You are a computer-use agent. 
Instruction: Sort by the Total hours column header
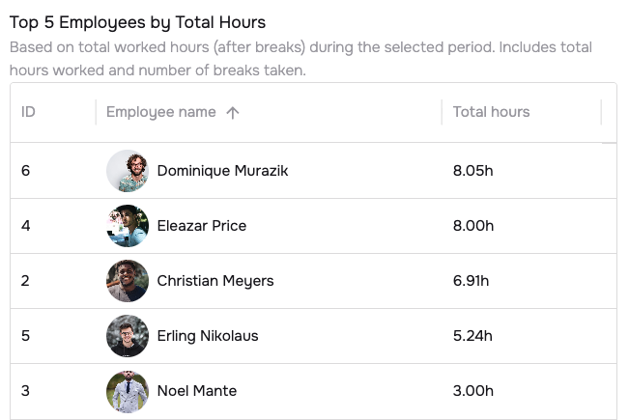[491, 112]
